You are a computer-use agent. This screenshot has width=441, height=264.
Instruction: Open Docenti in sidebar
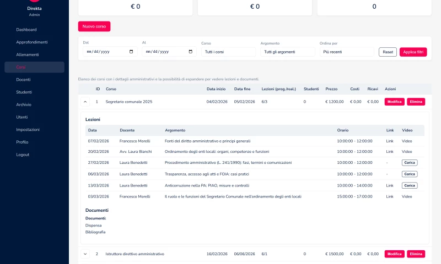23,80
